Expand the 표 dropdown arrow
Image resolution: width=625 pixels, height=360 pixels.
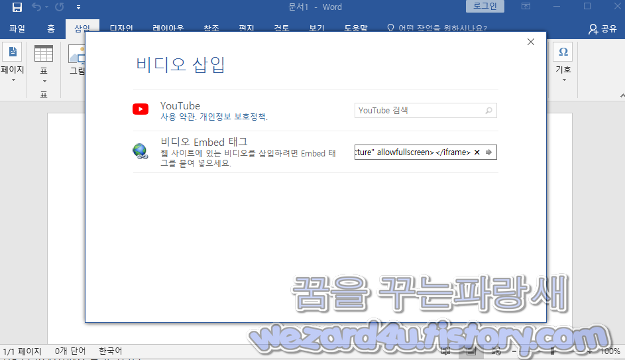(44, 82)
